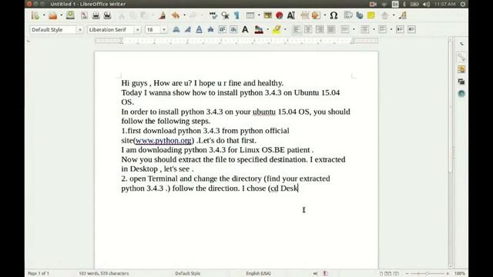Toggle Italic formatting
Screen dimensions: 493x277
coord(188,29)
